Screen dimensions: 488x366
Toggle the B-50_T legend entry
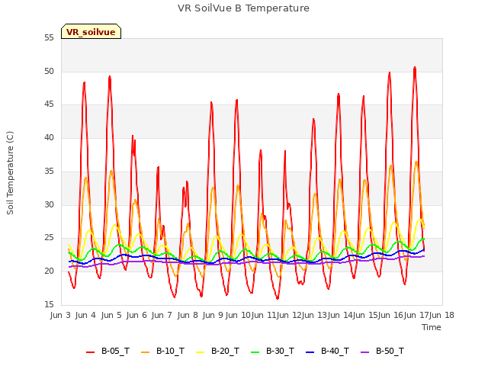pos(383,352)
